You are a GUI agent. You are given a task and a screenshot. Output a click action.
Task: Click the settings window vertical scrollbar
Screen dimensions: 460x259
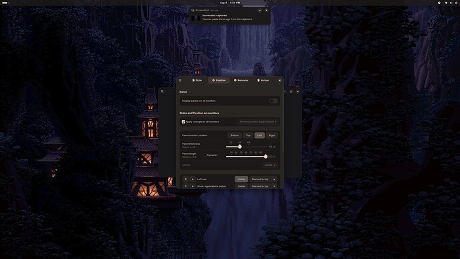pos(283,119)
